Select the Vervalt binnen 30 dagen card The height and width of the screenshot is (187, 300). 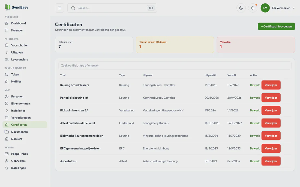click(175, 45)
